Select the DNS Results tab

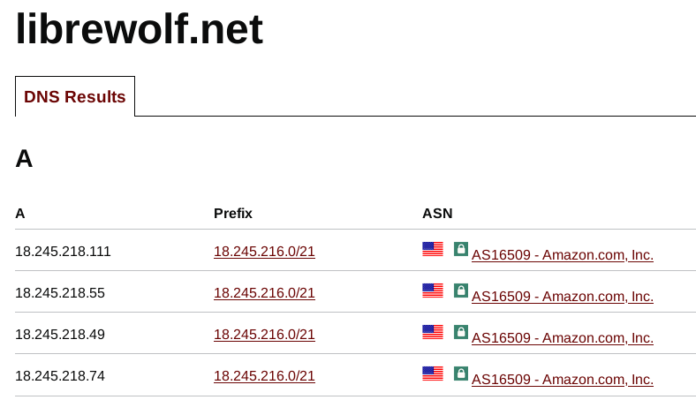(x=75, y=96)
